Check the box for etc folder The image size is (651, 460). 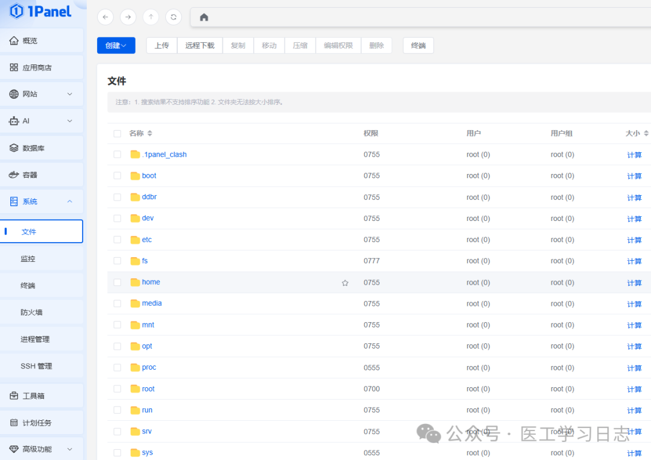[x=117, y=240]
